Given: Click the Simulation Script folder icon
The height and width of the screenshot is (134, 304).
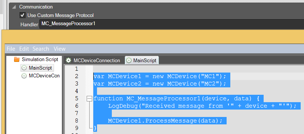Looking at the screenshot, I should point(17,59).
